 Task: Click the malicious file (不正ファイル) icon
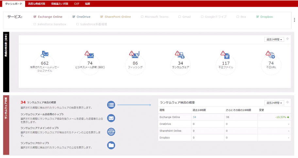click(225, 54)
